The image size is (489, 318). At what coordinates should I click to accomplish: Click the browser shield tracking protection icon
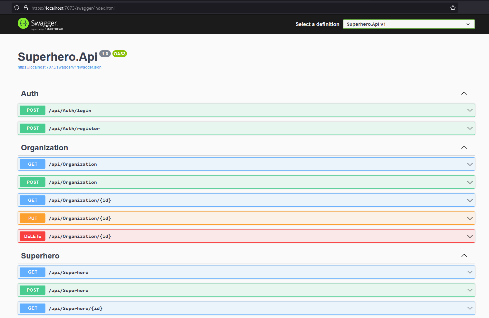pos(17,8)
